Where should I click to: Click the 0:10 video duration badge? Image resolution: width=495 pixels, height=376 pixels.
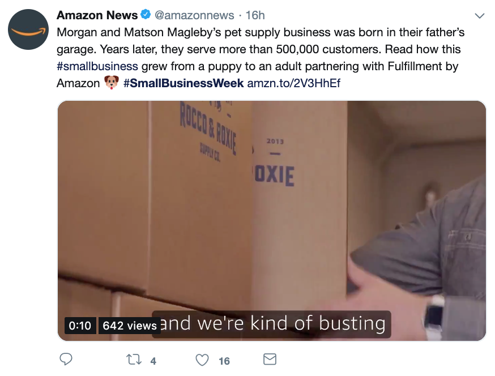(80, 326)
